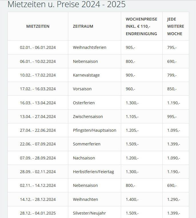Image resolution: width=196 pixels, height=218 pixels.
Task: Select the 995,- additional week price
Action: (x=172, y=117)
